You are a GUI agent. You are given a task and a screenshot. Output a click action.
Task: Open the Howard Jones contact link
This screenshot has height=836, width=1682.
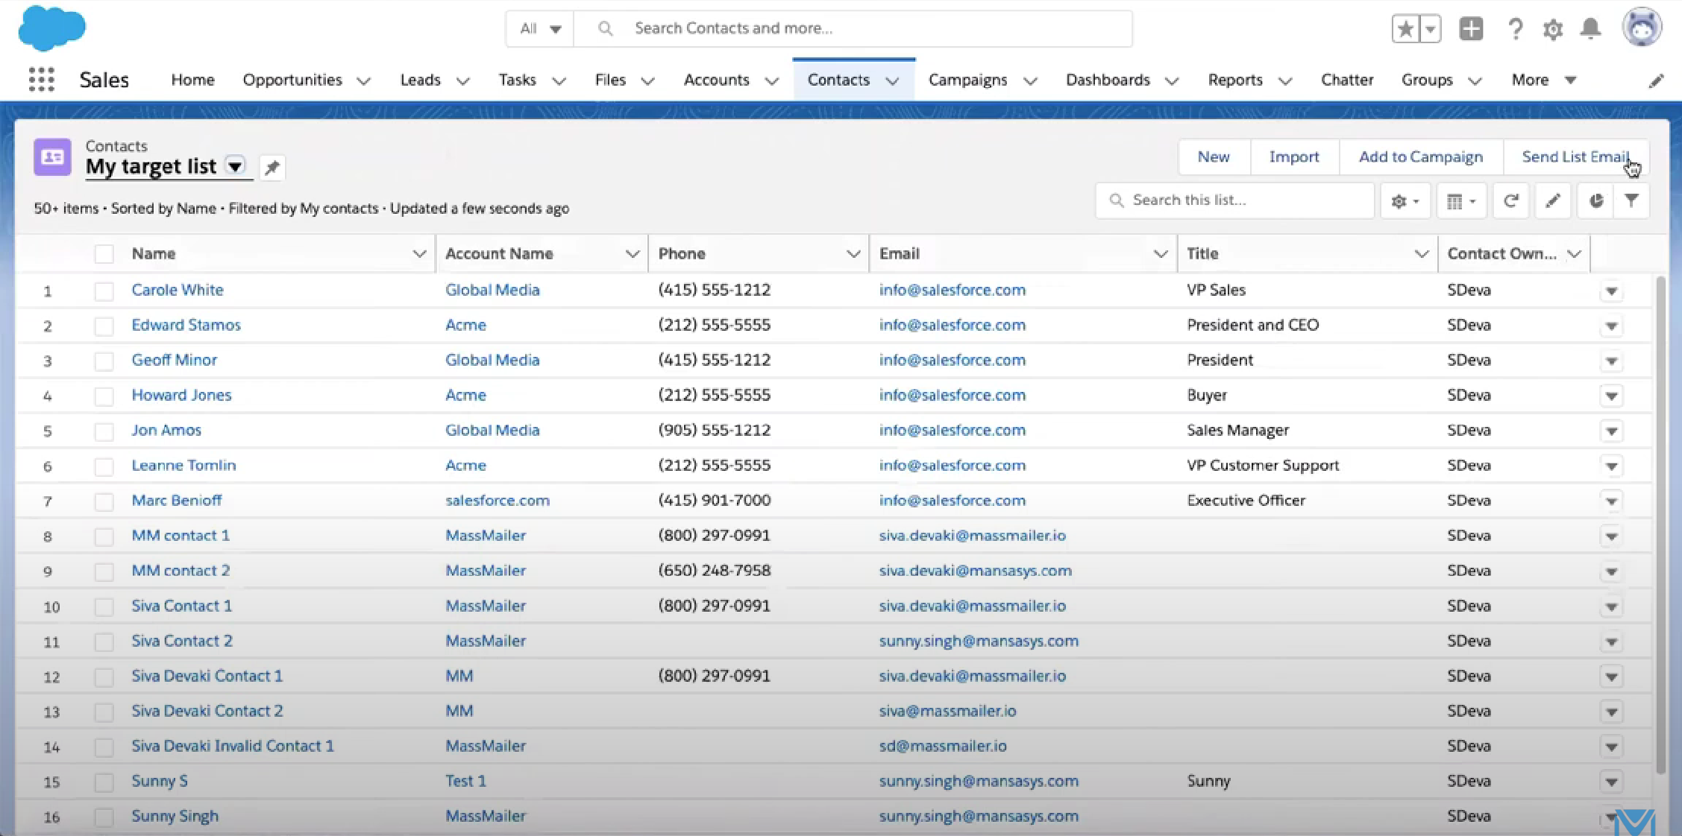pos(181,395)
